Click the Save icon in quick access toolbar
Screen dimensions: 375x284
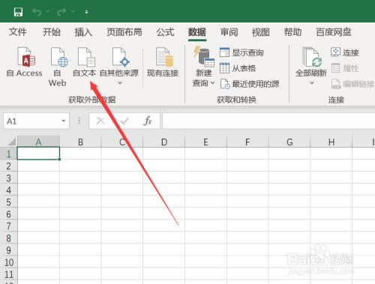click(x=18, y=12)
